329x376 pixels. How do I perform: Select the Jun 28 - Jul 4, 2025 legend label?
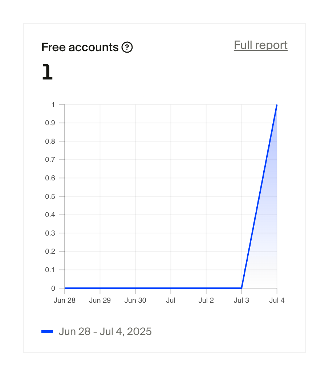coord(105,332)
